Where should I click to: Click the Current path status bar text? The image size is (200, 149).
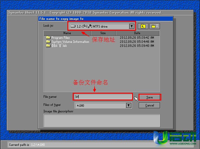tap(27, 145)
